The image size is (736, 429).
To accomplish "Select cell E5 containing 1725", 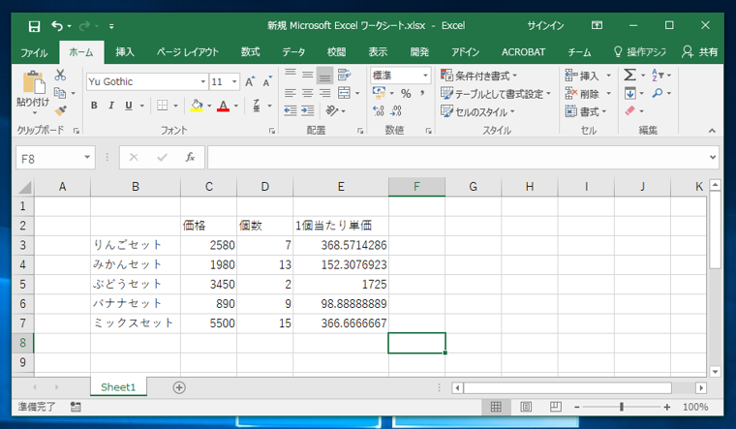I will point(341,285).
